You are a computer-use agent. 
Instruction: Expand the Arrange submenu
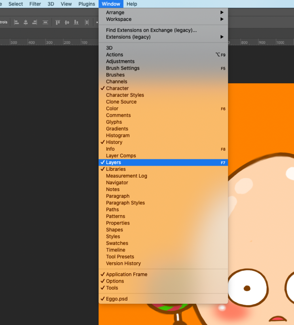163,12
